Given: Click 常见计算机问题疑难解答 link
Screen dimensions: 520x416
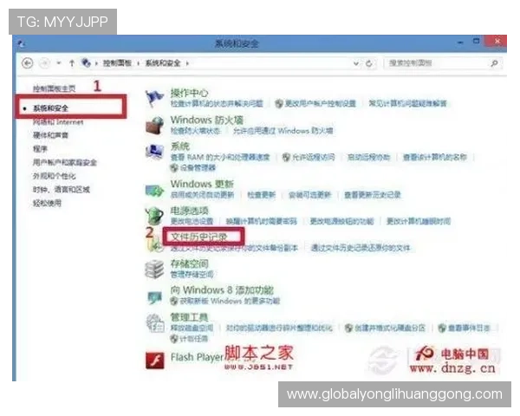Looking at the screenshot, I should coord(408,104).
